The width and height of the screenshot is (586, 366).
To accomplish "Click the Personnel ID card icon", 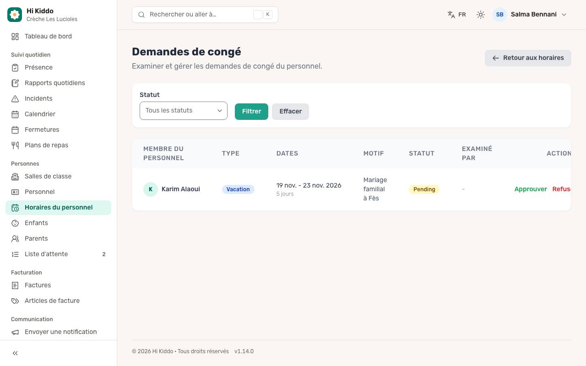I will (x=15, y=192).
